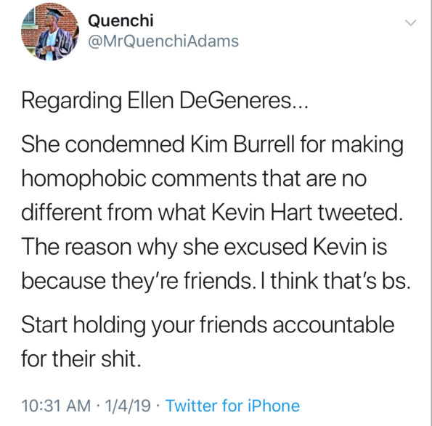Select the word 'homophobic' in the tweet
Image resolution: width=432 pixels, height=426 pixels.
[83, 179]
